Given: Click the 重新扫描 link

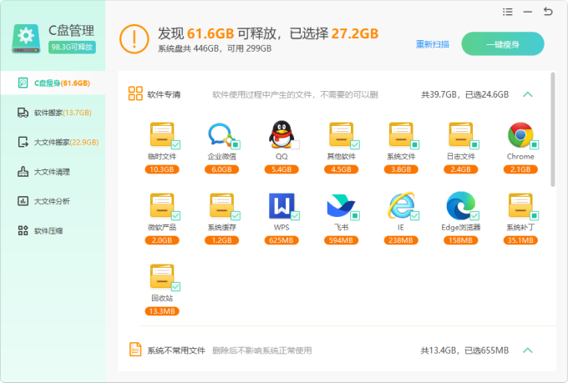Looking at the screenshot, I should (x=433, y=43).
